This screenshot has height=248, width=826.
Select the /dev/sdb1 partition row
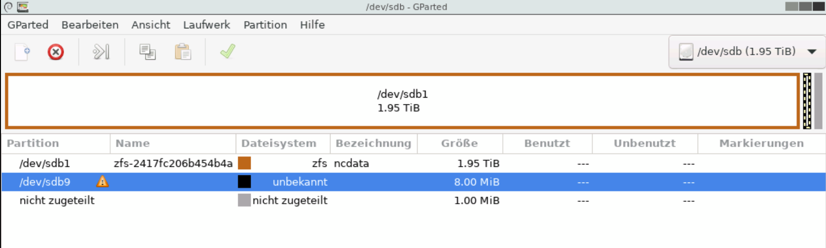45,163
